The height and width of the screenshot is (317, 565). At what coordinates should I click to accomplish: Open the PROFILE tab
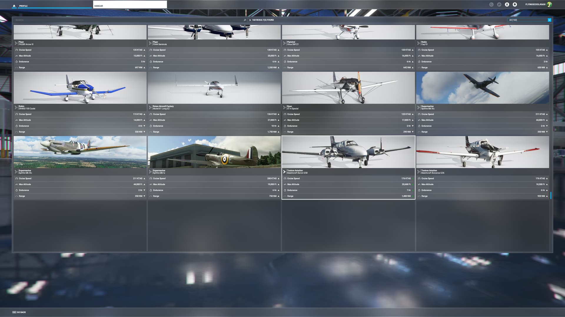[x=55, y=6]
